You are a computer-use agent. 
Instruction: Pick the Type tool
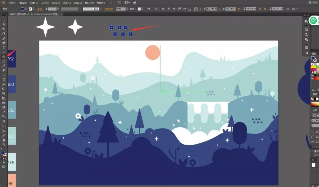coord(4,48)
